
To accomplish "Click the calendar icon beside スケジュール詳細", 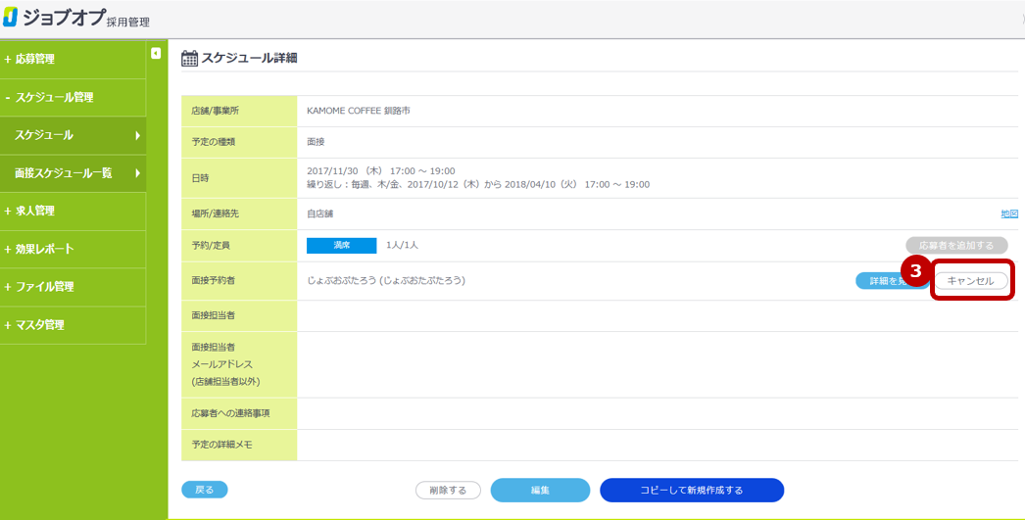I will (x=190, y=59).
